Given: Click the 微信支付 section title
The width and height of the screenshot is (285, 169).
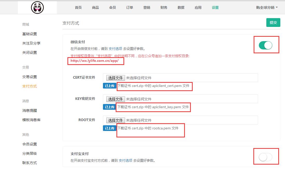Looking at the screenshot, I should 78,42.
